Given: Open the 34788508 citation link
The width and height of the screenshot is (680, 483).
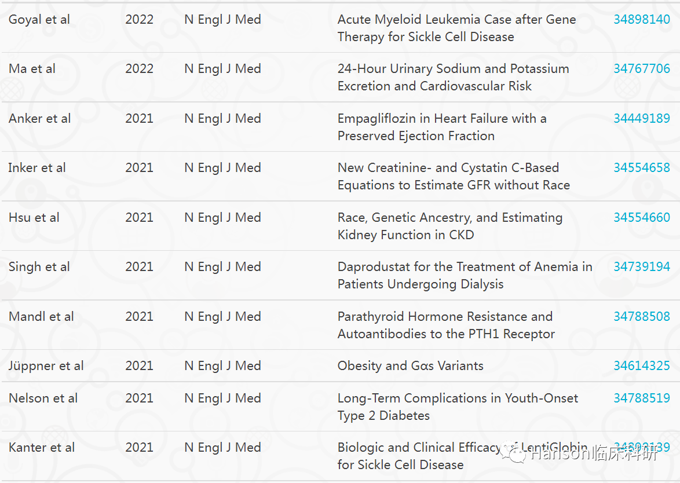Looking at the screenshot, I should pyautogui.click(x=641, y=317).
